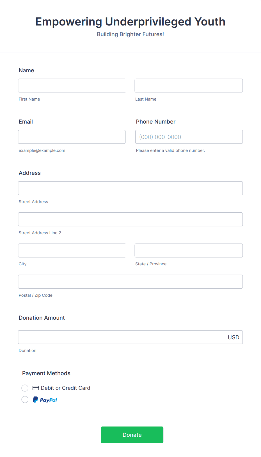Focus the Last Name field
This screenshot has width=261, height=457.
(x=189, y=85)
